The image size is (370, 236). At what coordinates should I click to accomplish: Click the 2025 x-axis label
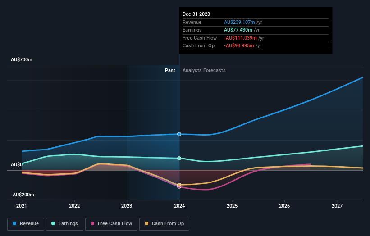tap(232, 206)
